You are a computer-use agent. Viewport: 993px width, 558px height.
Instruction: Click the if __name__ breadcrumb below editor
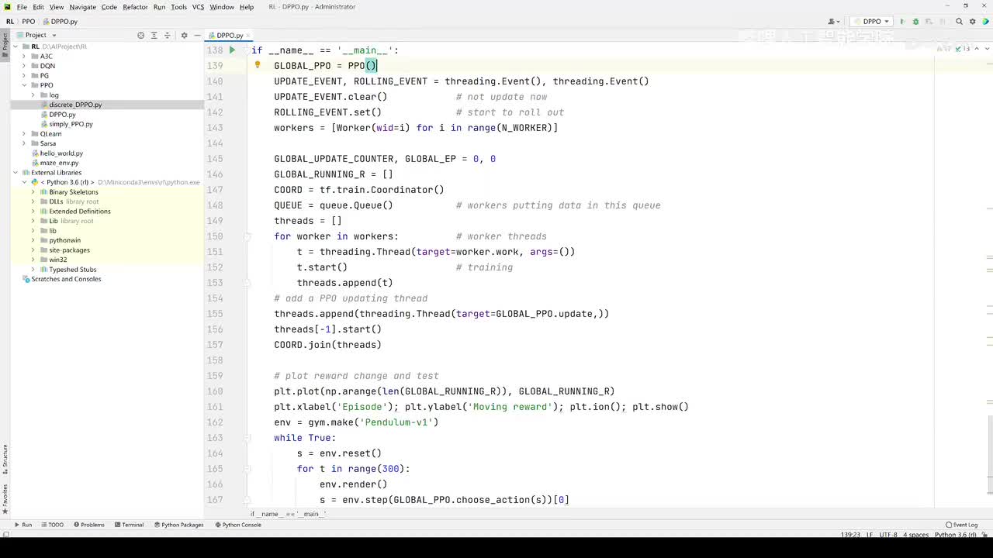(288, 514)
